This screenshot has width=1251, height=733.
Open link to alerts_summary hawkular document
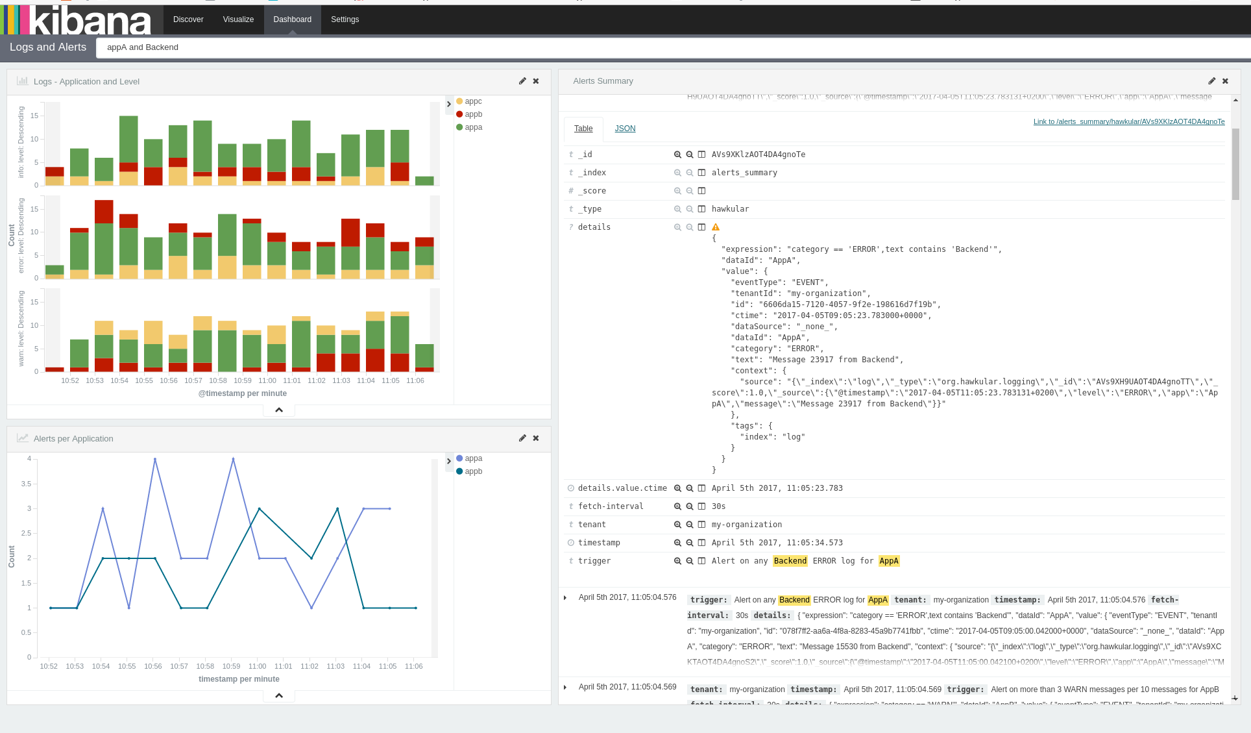[x=1129, y=121]
